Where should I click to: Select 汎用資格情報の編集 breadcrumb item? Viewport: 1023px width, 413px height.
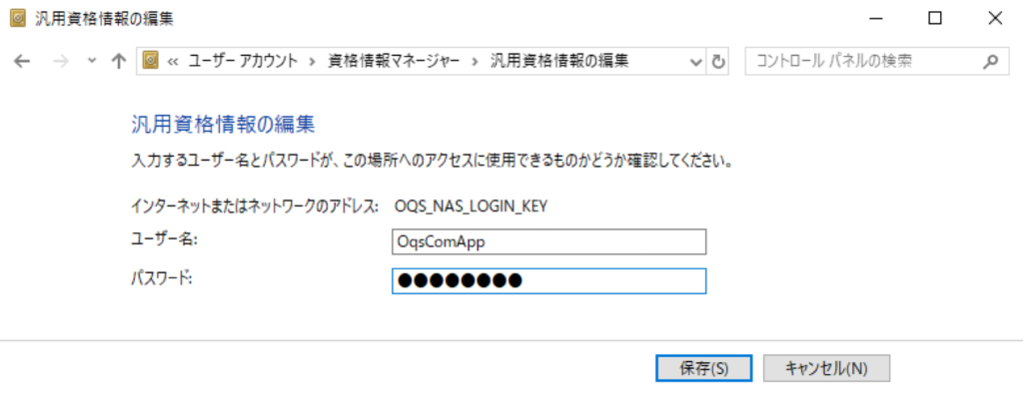[559, 61]
